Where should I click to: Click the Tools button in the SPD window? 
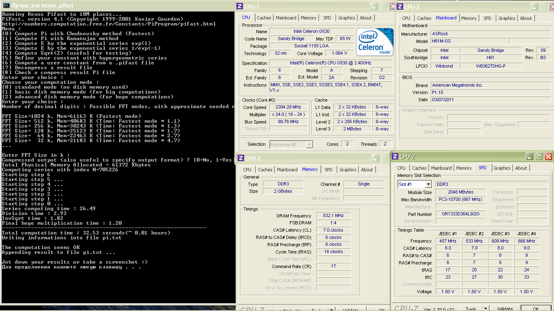pyautogui.click(x=471, y=309)
